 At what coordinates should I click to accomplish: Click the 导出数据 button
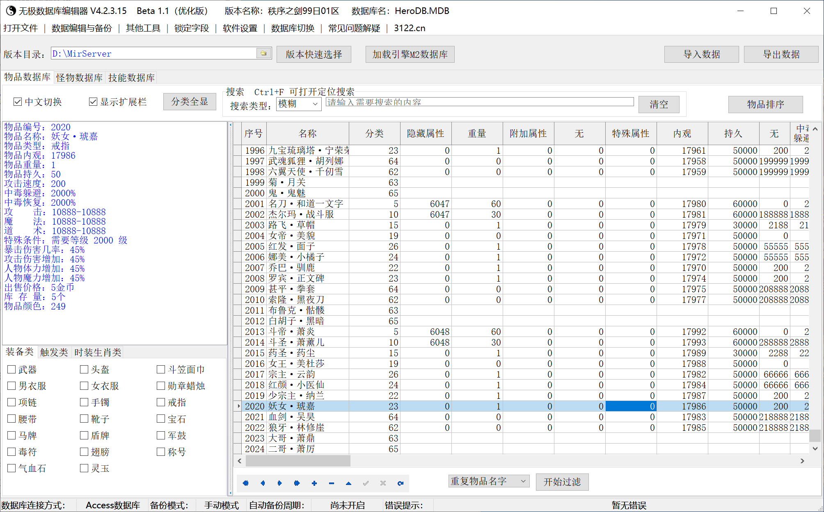781,54
